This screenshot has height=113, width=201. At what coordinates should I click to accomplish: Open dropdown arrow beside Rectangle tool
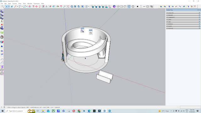pos(27,6)
